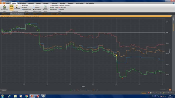The width and height of the screenshot is (175, 98).
Task: Open SitNGo Wizard tab
Action: tap(79, 3)
